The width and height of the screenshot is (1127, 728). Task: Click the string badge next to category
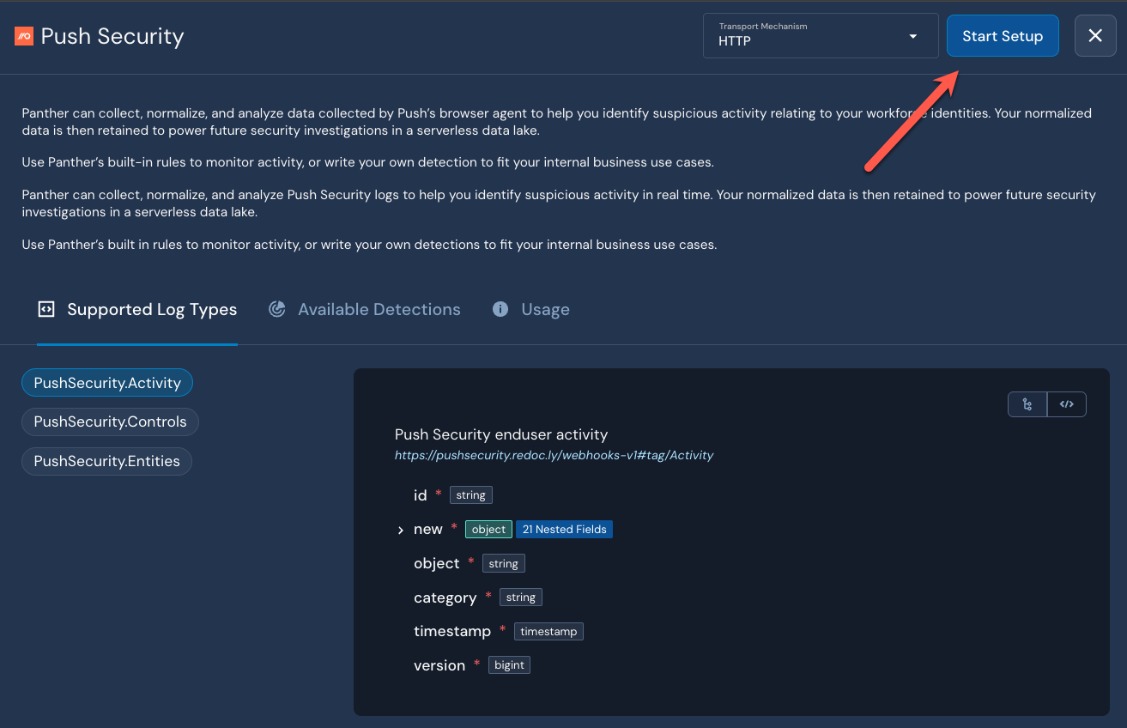[x=521, y=598]
